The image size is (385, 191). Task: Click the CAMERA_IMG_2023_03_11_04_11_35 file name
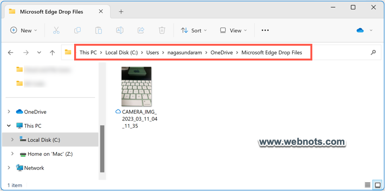tap(140, 120)
